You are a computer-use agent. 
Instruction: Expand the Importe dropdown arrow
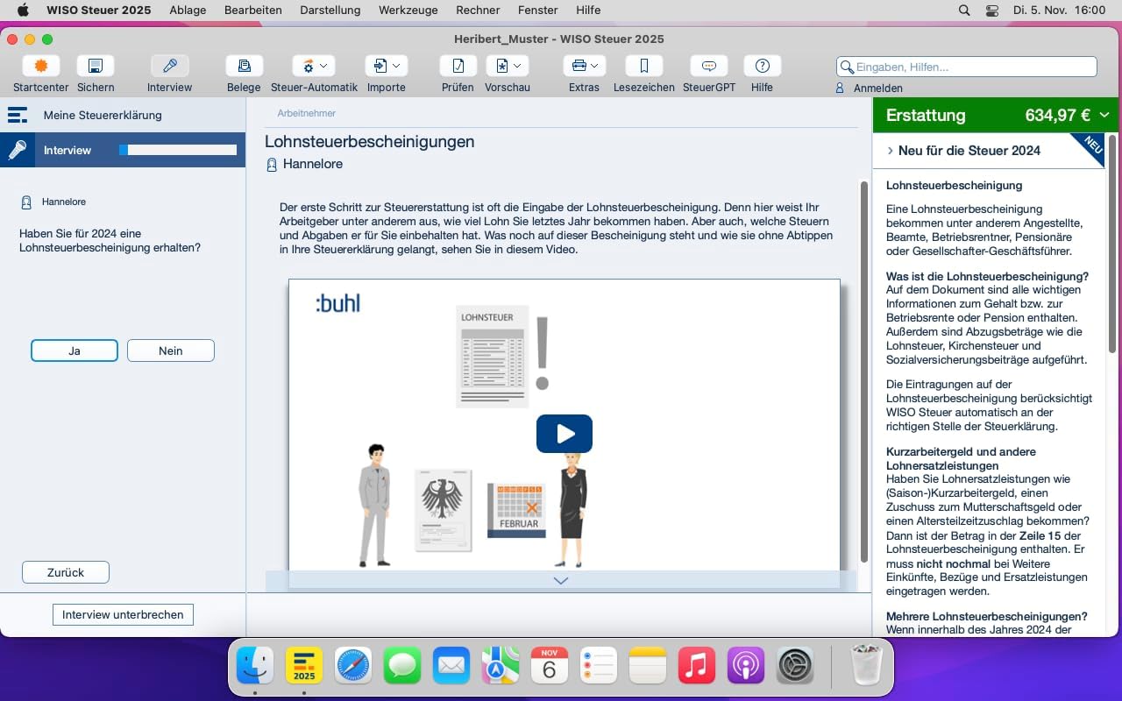coord(397,66)
